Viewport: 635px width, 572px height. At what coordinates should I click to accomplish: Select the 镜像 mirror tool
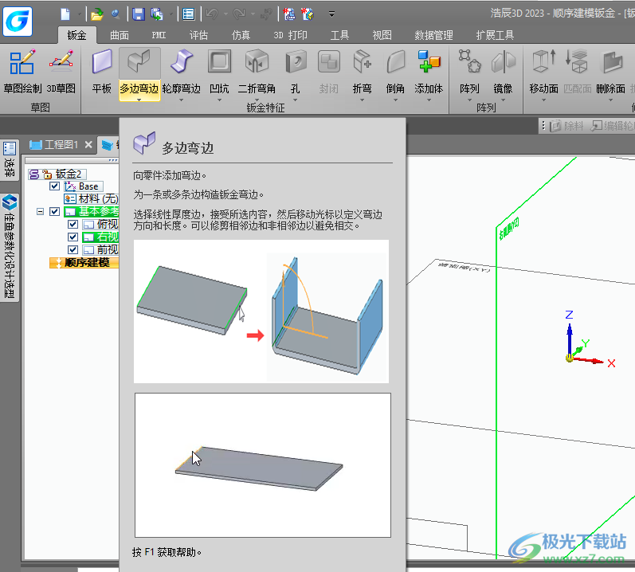(x=503, y=72)
